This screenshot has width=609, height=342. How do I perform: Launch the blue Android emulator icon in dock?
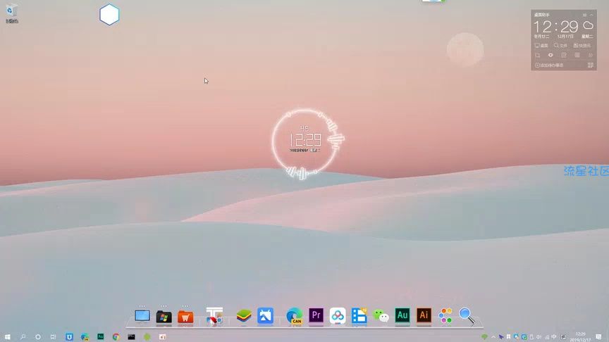click(265, 316)
